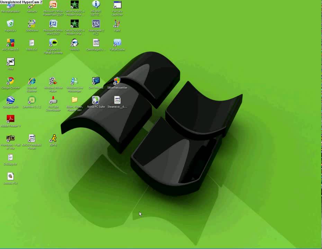Select the Paint shortcut
This screenshot has height=249, width=322.
(117, 24)
